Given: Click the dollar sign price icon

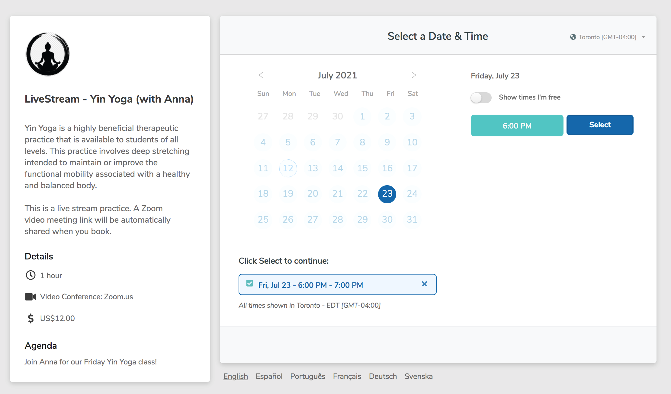Looking at the screenshot, I should click(x=30, y=318).
